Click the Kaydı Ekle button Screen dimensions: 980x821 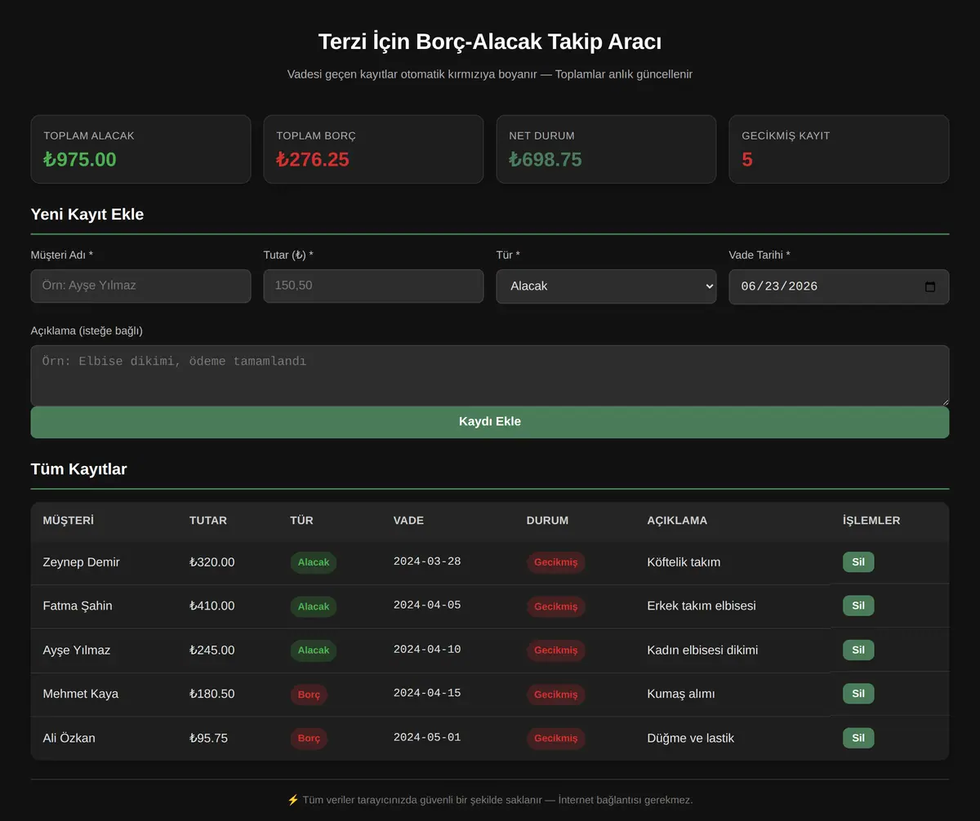(x=490, y=422)
